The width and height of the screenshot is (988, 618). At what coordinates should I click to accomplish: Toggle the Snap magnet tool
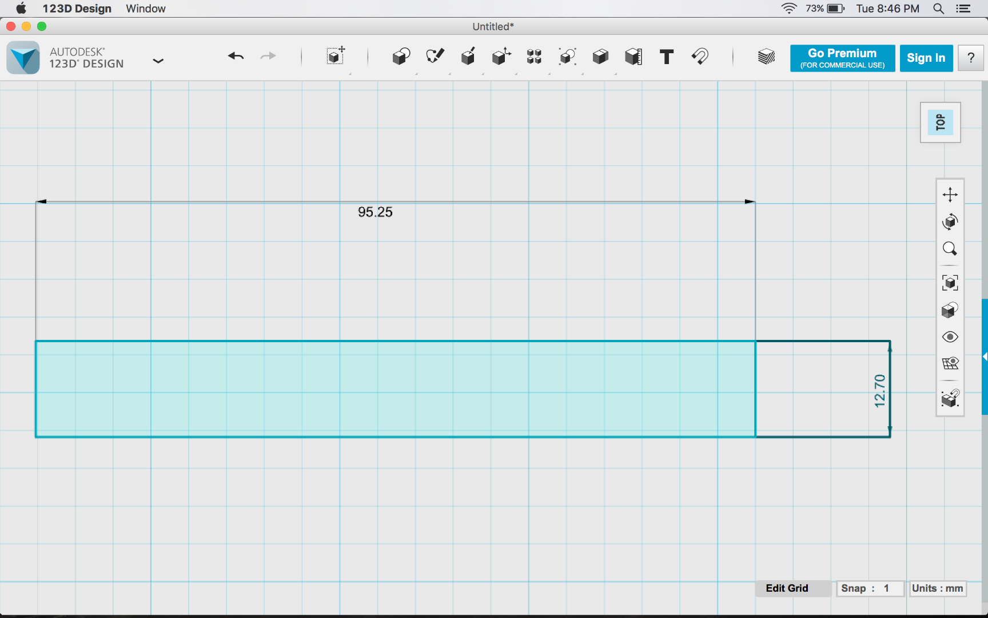click(700, 56)
